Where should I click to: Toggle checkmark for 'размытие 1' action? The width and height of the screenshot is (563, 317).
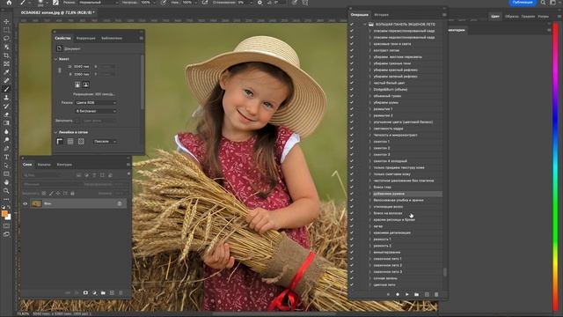[x=352, y=109]
